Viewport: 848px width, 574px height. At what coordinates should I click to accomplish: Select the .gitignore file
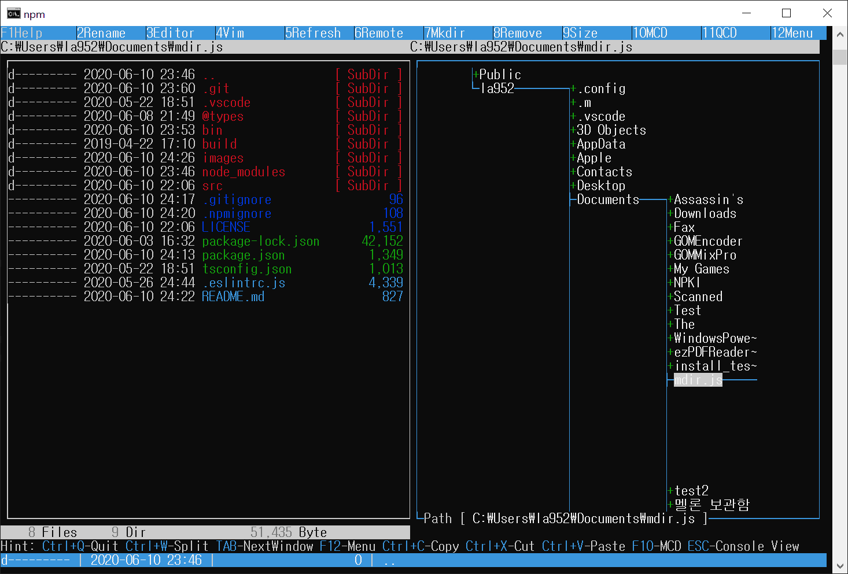[205, 199]
